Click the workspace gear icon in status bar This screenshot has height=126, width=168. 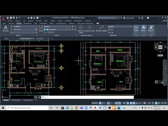point(145,103)
